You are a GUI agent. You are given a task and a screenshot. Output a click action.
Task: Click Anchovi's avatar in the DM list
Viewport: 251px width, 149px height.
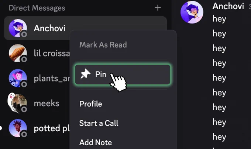tap(18, 28)
